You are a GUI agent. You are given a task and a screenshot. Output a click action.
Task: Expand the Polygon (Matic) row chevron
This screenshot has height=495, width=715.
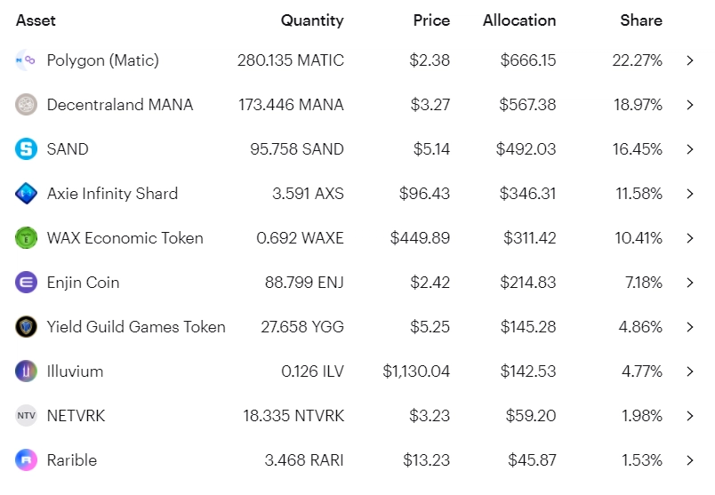(x=690, y=60)
